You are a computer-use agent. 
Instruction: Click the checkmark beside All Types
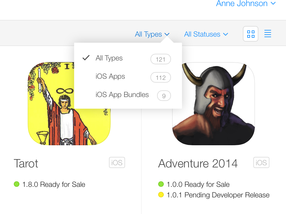pos(86,58)
